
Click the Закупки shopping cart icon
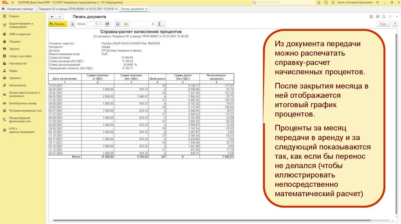[x=4, y=49]
